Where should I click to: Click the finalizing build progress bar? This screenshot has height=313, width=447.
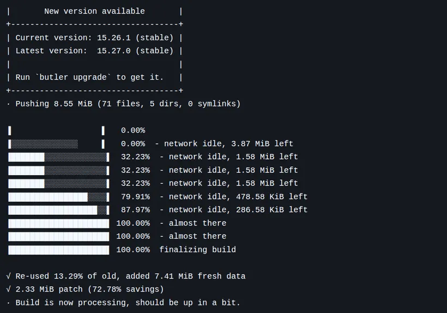59,250
